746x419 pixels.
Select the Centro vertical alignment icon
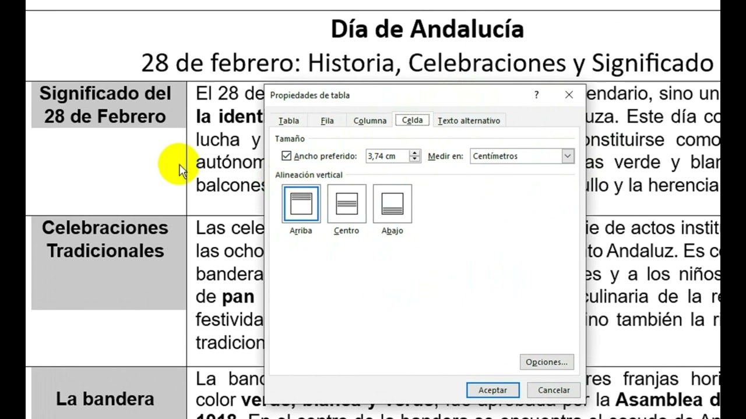pos(347,204)
